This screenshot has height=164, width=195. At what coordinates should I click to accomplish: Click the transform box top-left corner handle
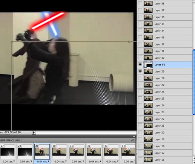coord(12,41)
